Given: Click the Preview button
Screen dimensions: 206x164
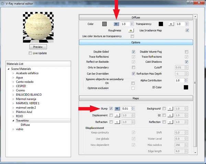Looking at the screenshot, I should coord(38,47).
